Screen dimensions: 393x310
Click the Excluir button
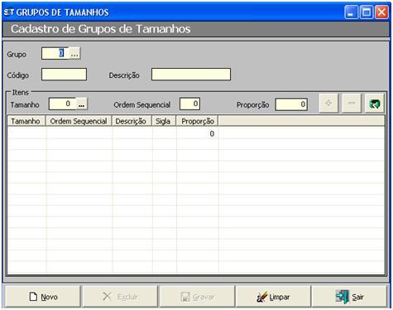coord(120,297)
